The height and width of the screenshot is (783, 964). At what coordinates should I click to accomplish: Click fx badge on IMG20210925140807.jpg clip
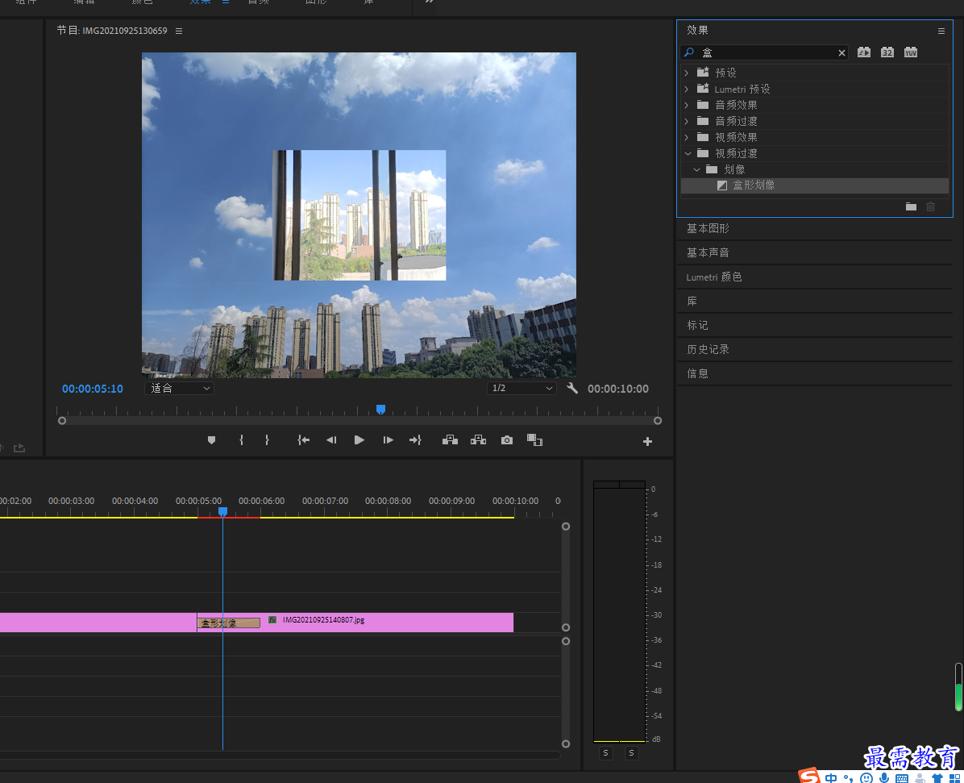(272, 620)
